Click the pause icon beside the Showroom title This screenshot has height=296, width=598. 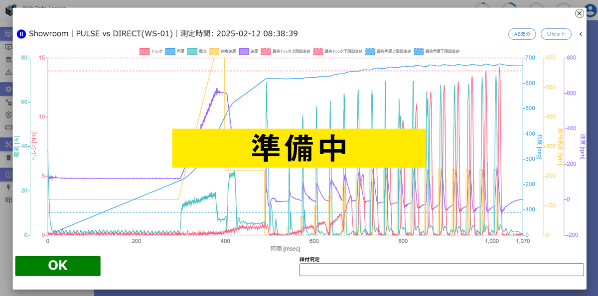(x=21, y=34)
